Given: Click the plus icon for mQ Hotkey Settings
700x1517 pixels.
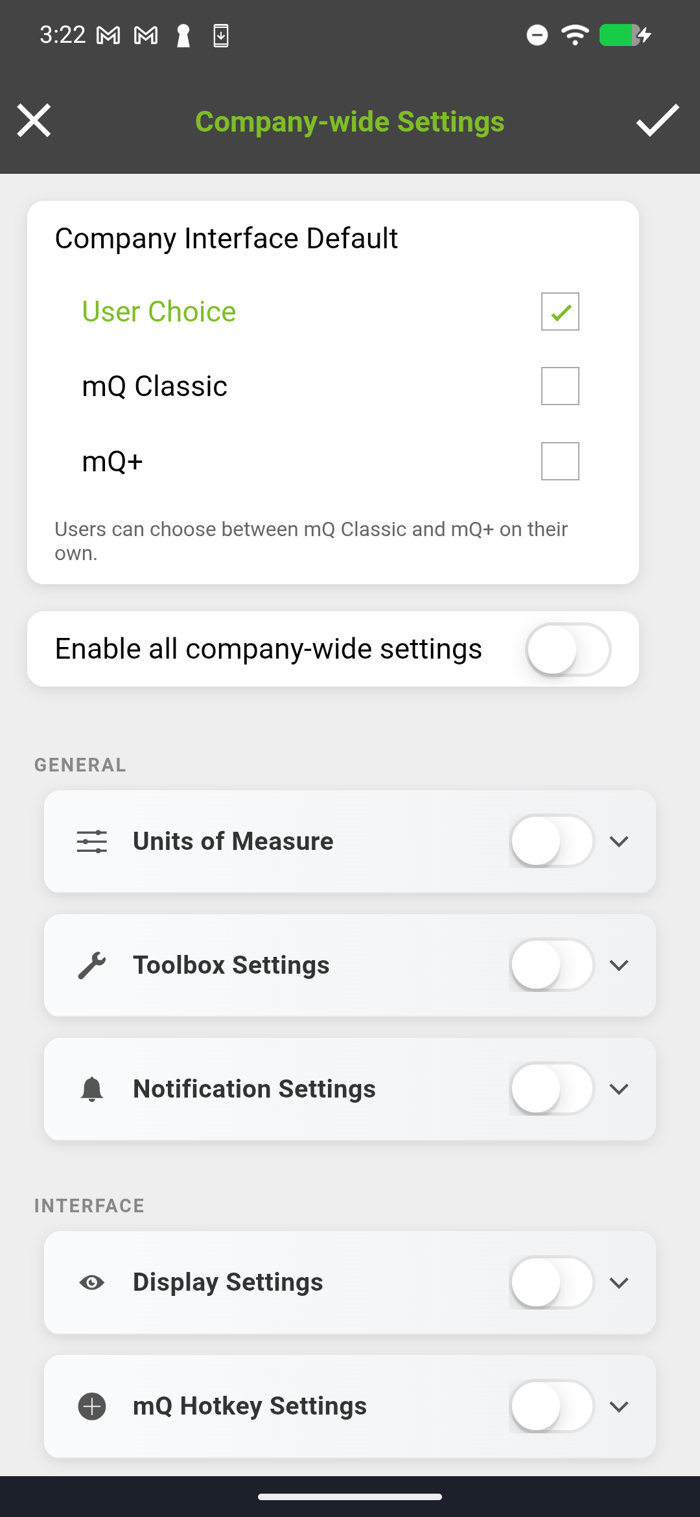Looking at the screenshot, I should tap(91, 1406).
